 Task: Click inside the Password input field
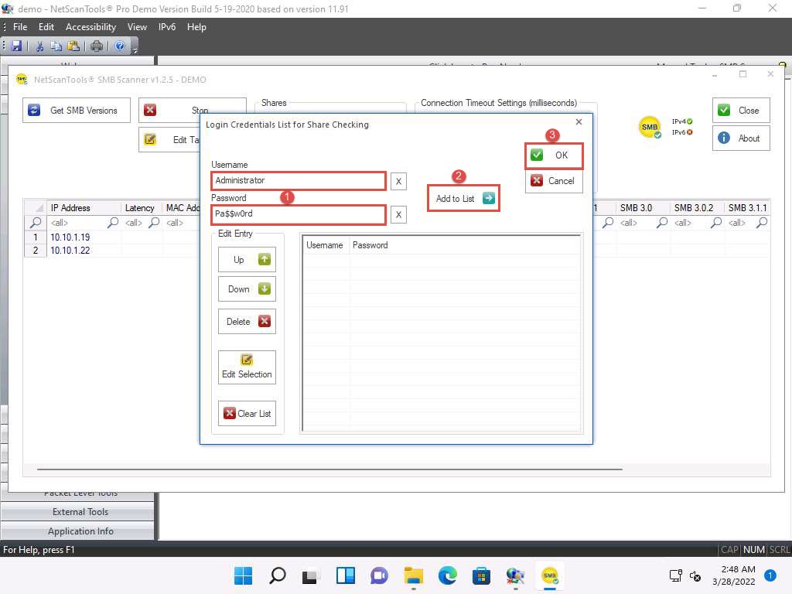[299, 214]
